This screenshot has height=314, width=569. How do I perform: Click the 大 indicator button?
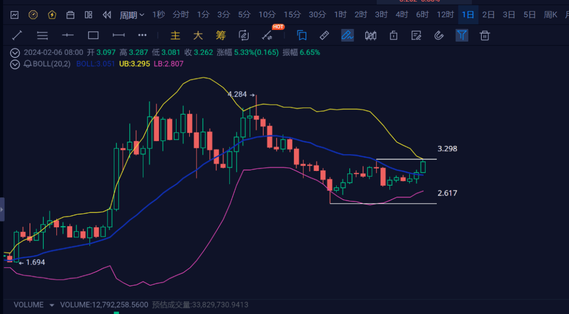pyautogui.click(x=198, y=35)
